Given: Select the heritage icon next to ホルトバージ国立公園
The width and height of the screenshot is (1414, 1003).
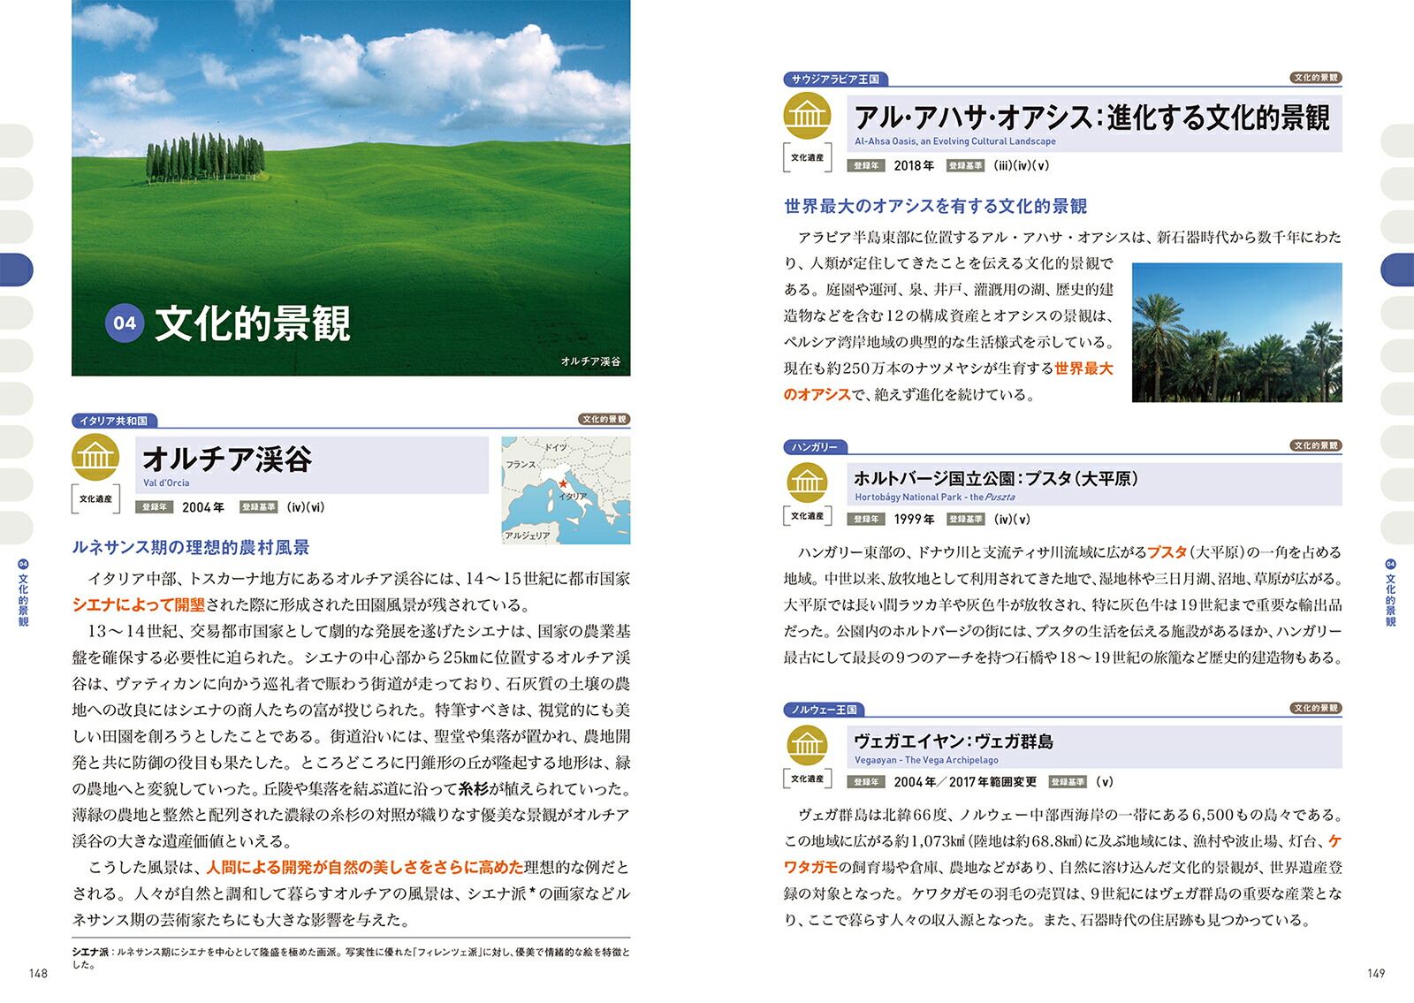Looking at the screenshot, I should coord(807,482).
